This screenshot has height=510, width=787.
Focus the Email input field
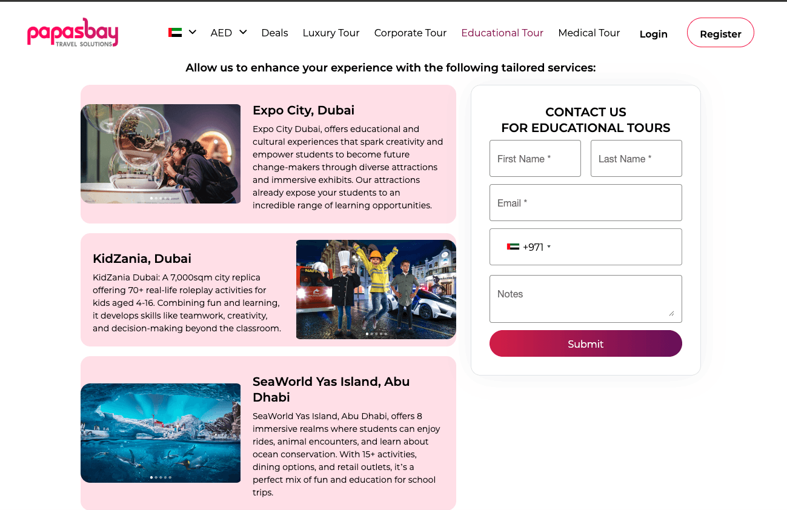pos(586,203)
